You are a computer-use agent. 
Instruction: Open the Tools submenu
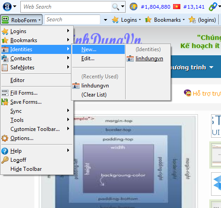(36, 120)
